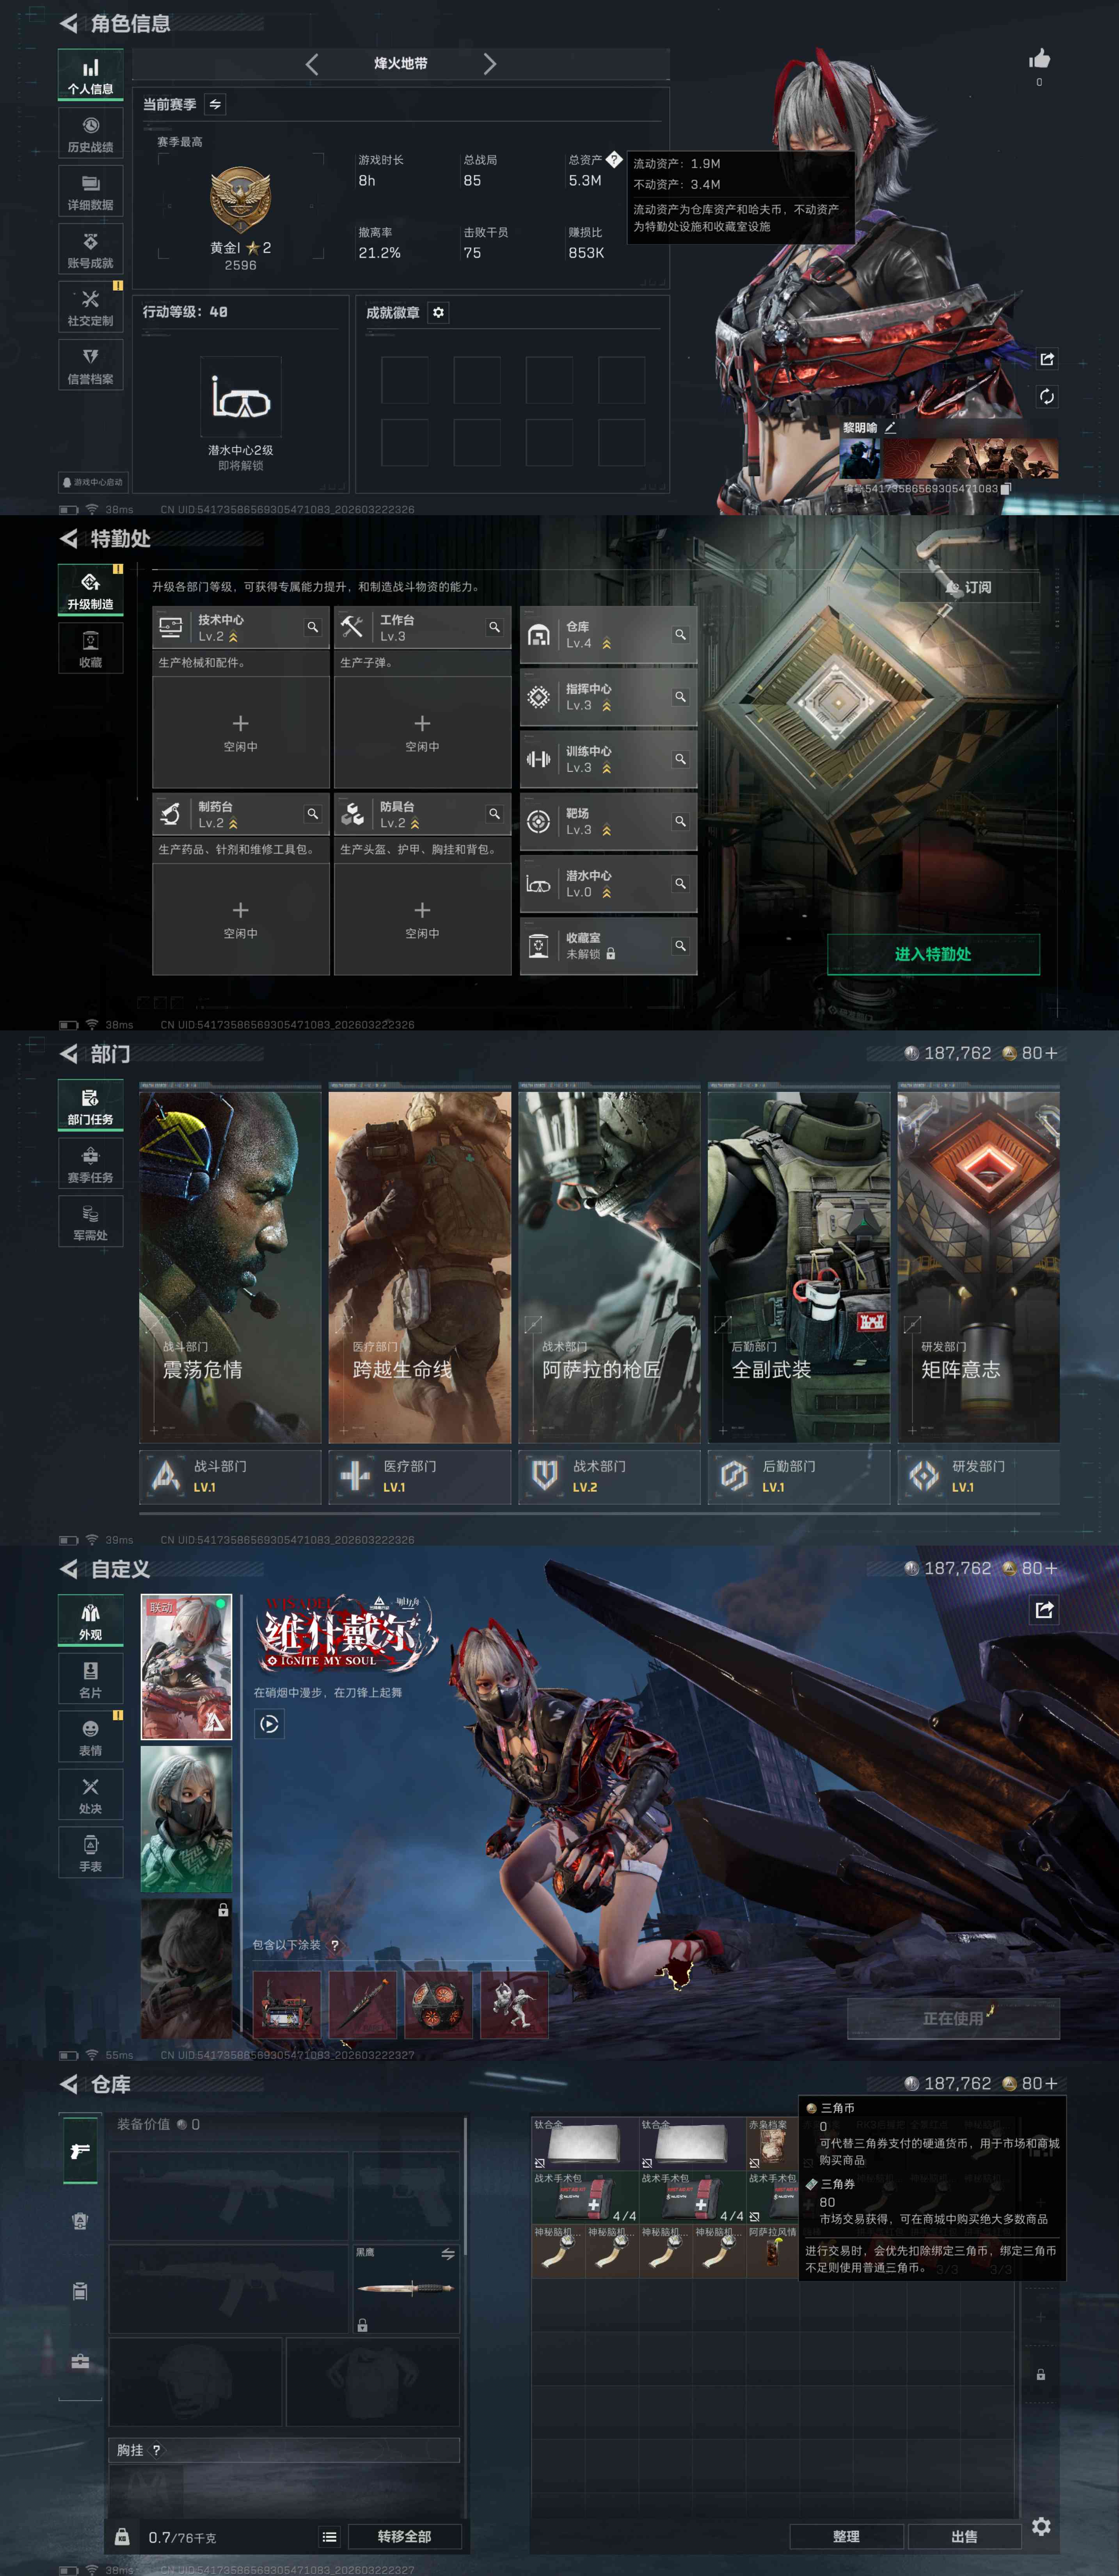1119x2576 pixels.
Task: Select the 跨越生命线 medical department card
Action: [x=419, y=1267]
